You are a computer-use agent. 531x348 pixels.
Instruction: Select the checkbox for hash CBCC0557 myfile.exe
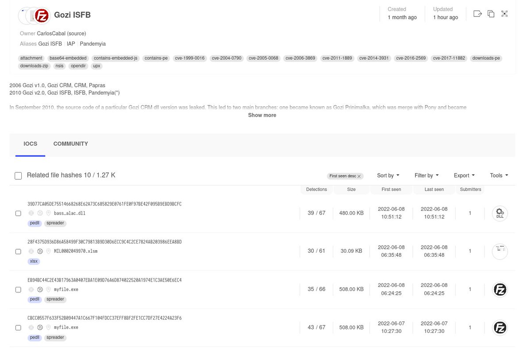pos(18,328)
